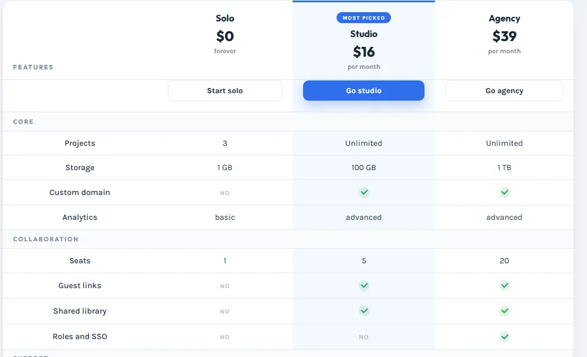Click the Guest links feature label

tap(80, 285)
